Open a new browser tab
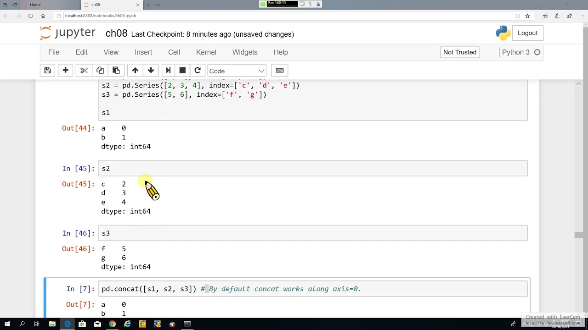This screenshot has width=588, height=330. click(x=148, y=5)
